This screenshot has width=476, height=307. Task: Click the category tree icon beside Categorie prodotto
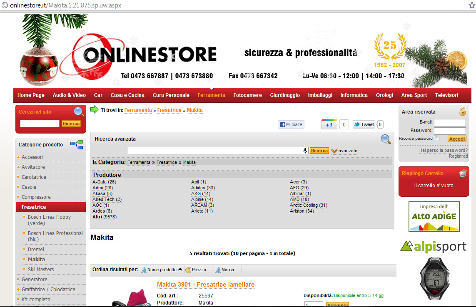pos(77,145)
